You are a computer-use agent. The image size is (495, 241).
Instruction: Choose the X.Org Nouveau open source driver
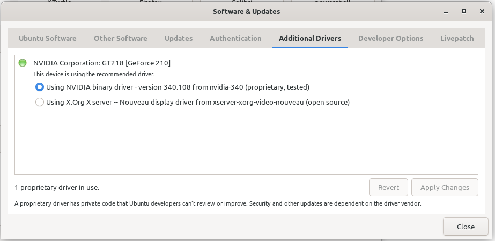click(x=40, y=102)
